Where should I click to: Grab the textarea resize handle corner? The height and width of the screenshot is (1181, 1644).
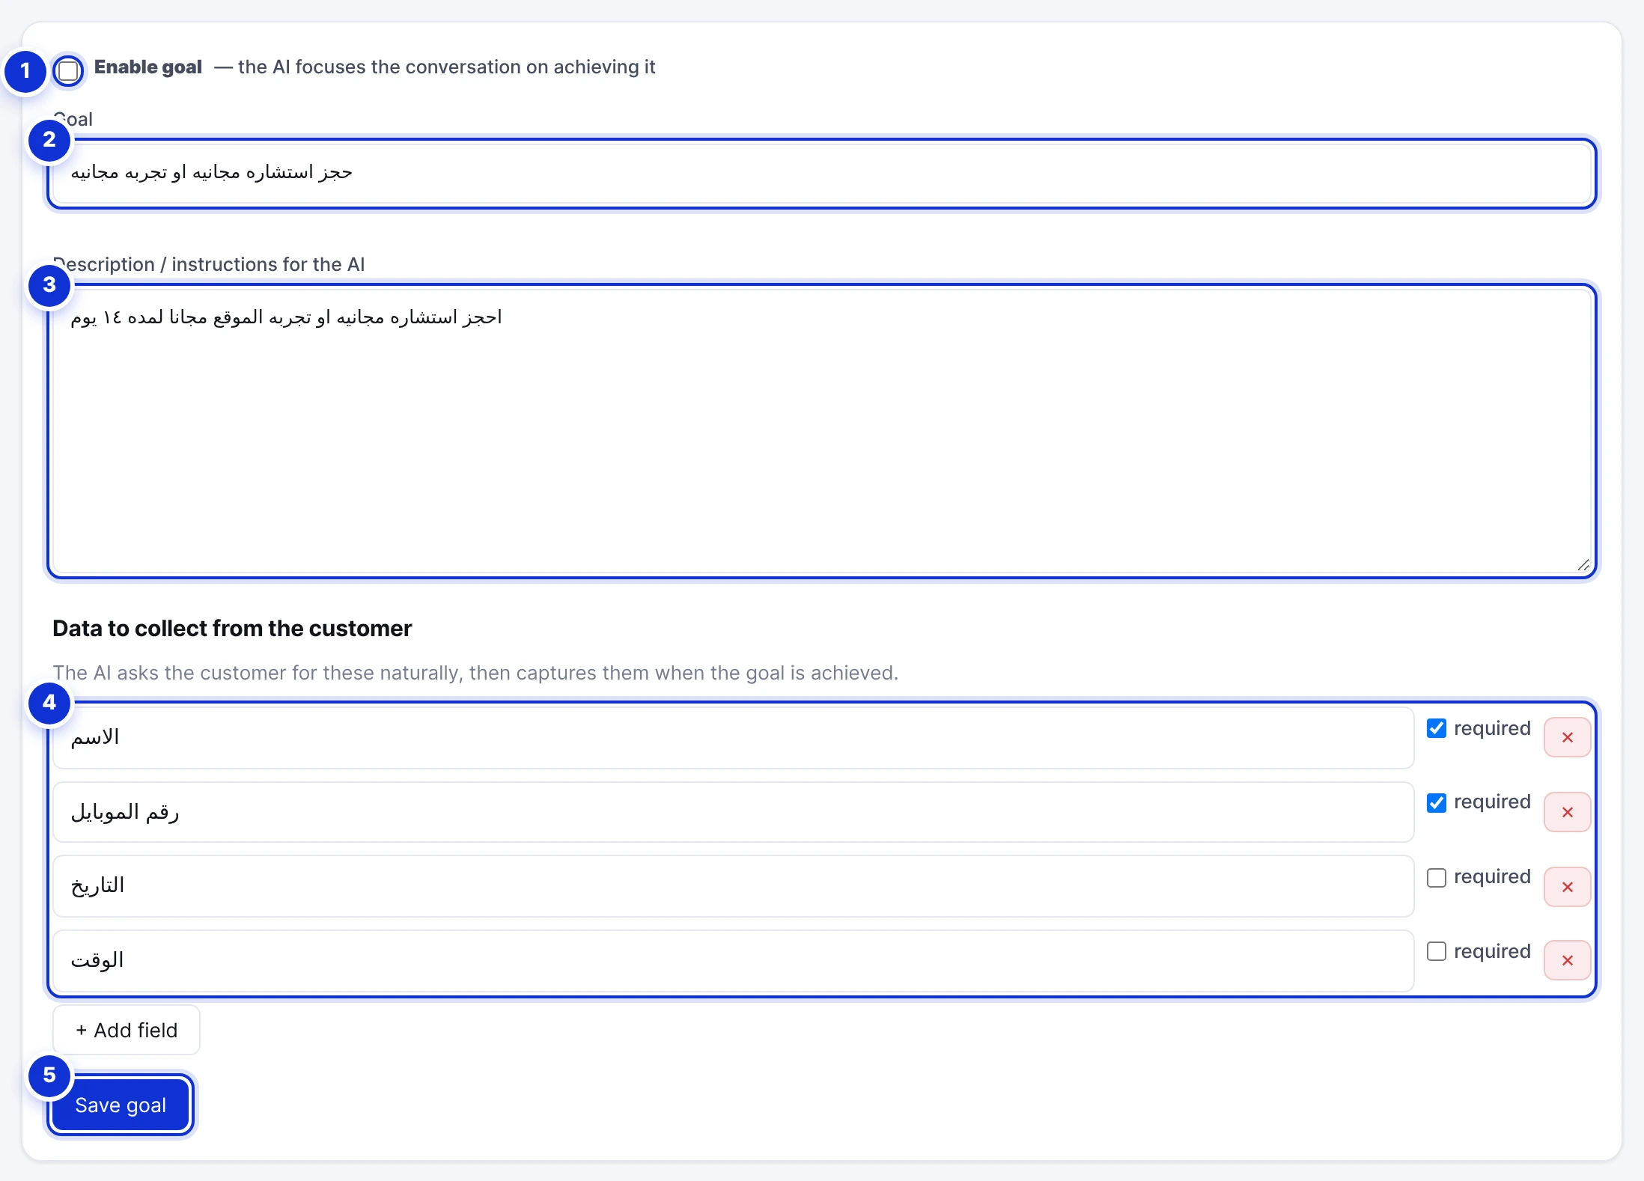pyautogui.click(x=1583, y=565)
